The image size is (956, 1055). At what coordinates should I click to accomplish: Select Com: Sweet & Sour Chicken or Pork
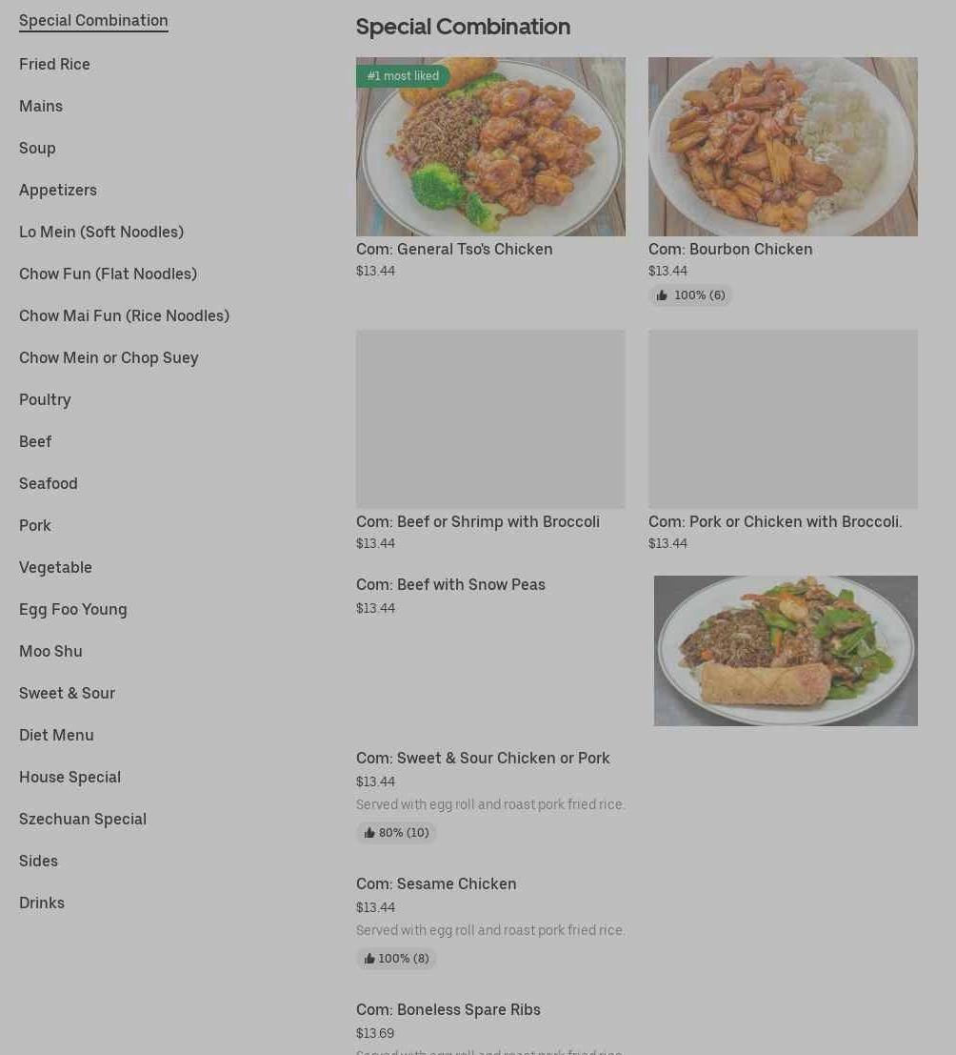click(x=483, y=759)
